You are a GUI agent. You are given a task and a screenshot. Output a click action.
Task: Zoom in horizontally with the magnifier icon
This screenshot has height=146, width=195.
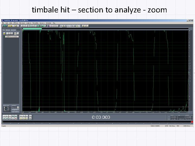(x=21, y=116)
